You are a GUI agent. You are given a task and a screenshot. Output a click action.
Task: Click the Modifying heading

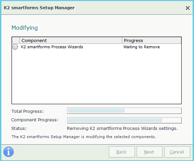click(25, 28)
